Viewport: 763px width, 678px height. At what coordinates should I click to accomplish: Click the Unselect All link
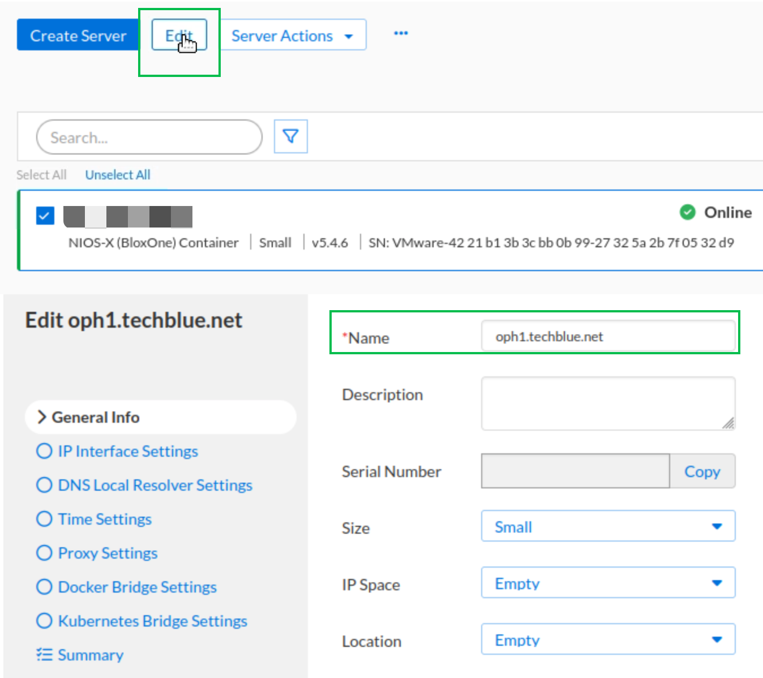118,175
